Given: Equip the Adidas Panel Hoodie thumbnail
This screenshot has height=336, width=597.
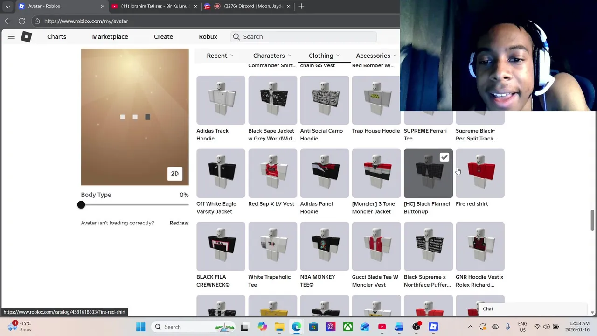Looking at the screenshot, I should 324,173.
